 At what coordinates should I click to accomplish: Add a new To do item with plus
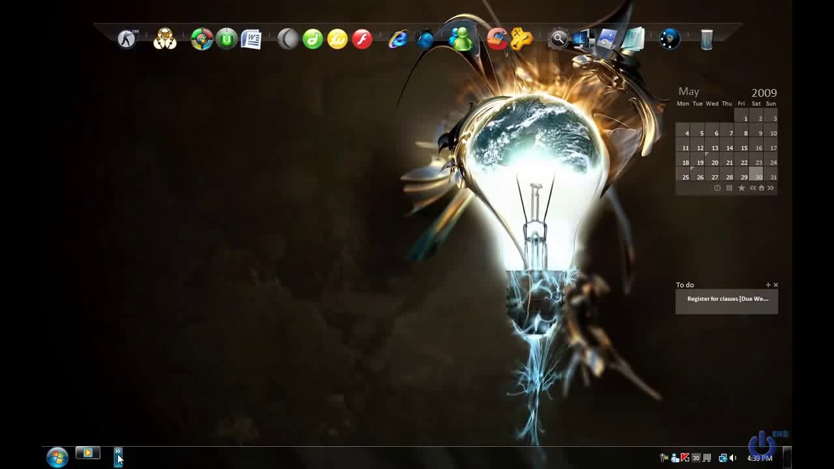(x=768, y=285)
